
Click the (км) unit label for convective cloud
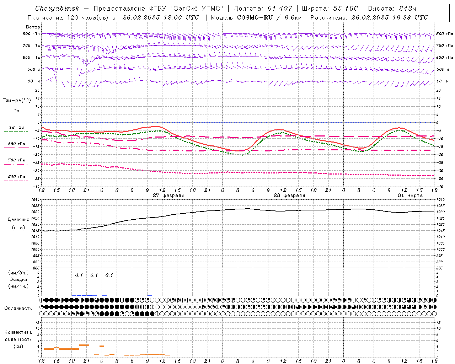pos(18,347)
